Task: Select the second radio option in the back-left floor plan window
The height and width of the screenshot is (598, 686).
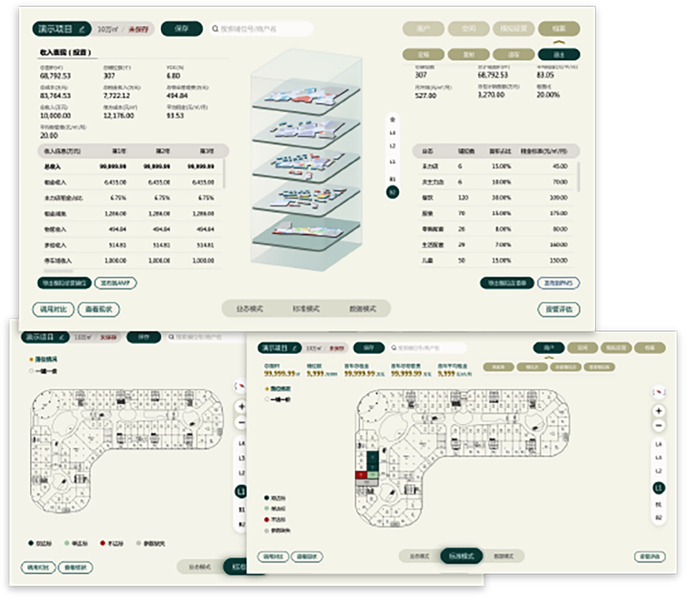Action: click(x=32, y=371)
